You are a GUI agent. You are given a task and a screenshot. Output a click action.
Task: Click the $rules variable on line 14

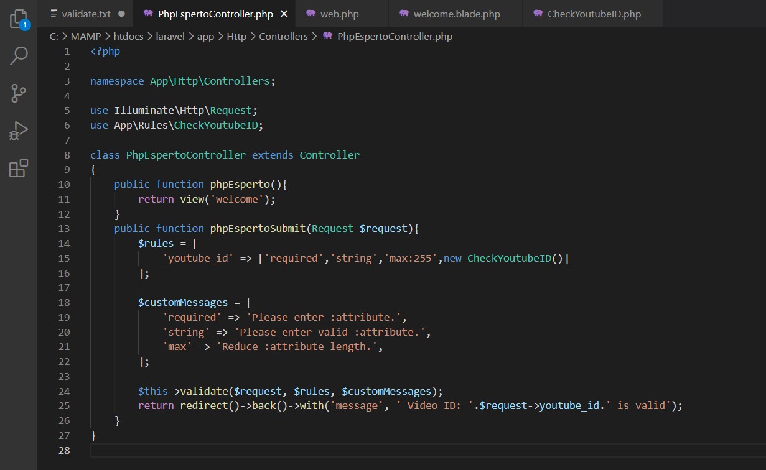156,243
